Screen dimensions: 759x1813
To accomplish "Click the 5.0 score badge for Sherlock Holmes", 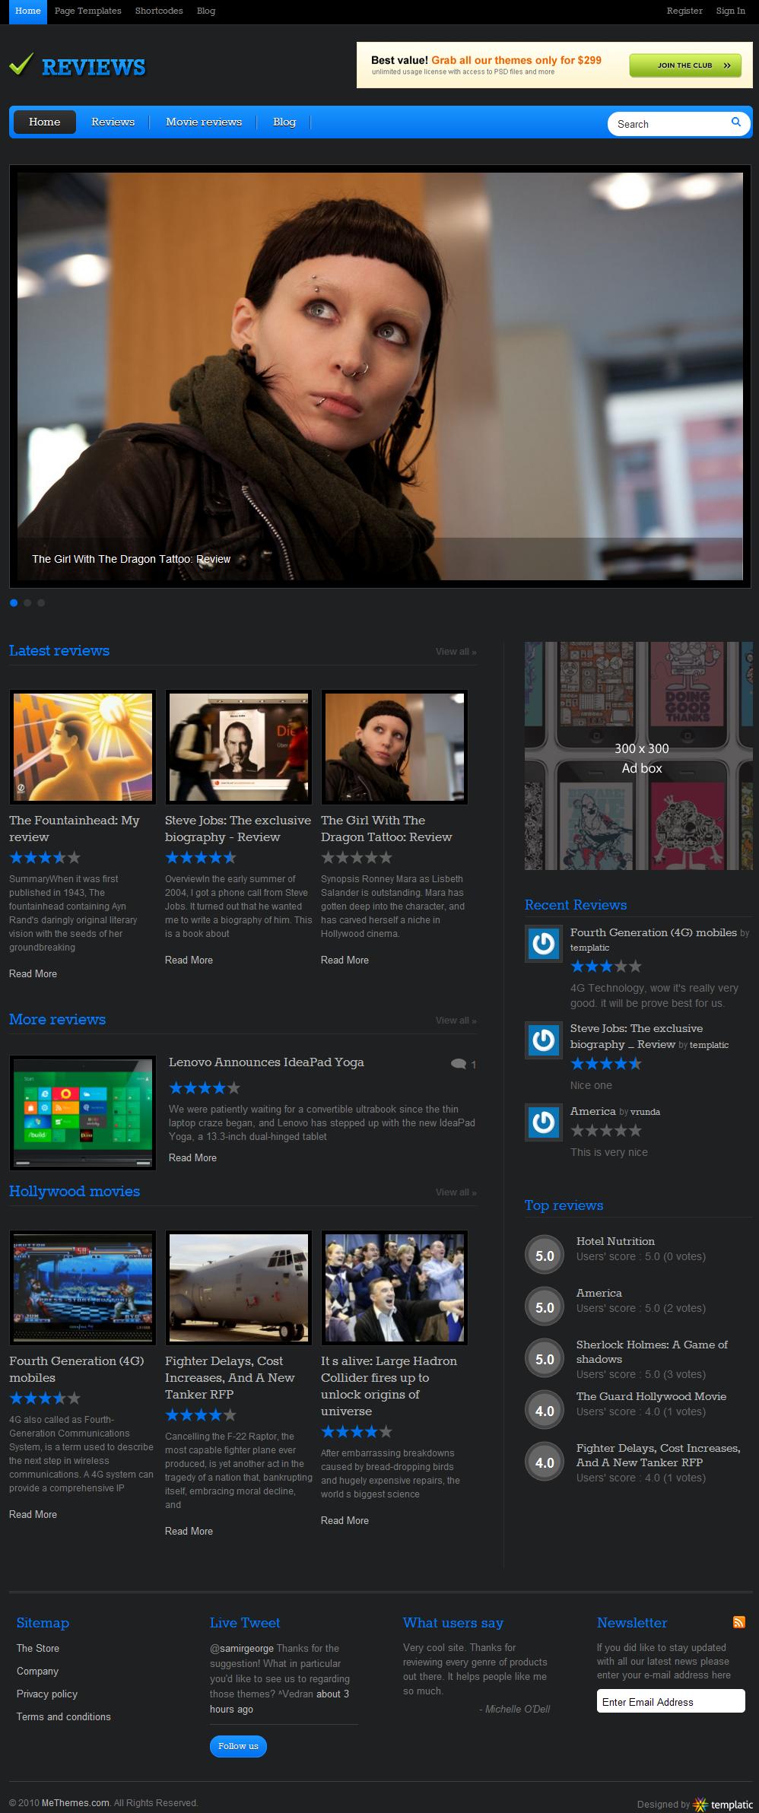I will [x=545, y=1359].
